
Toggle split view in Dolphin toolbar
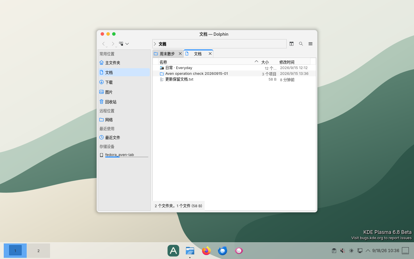[292, 44]
